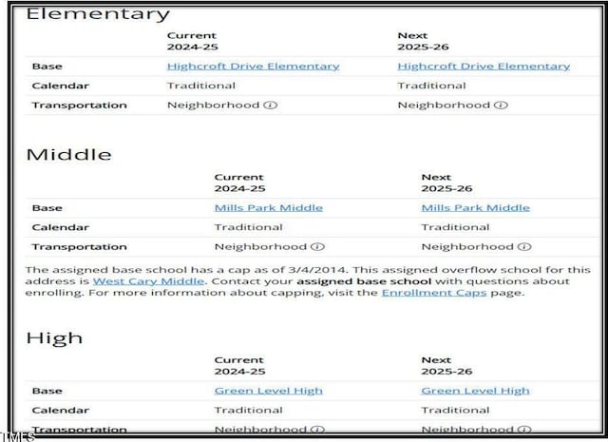The height and width of the screenshot is (442, 608).
Task: Click the Elementary Current 2024-25 column header
Action: click(192, 41)
